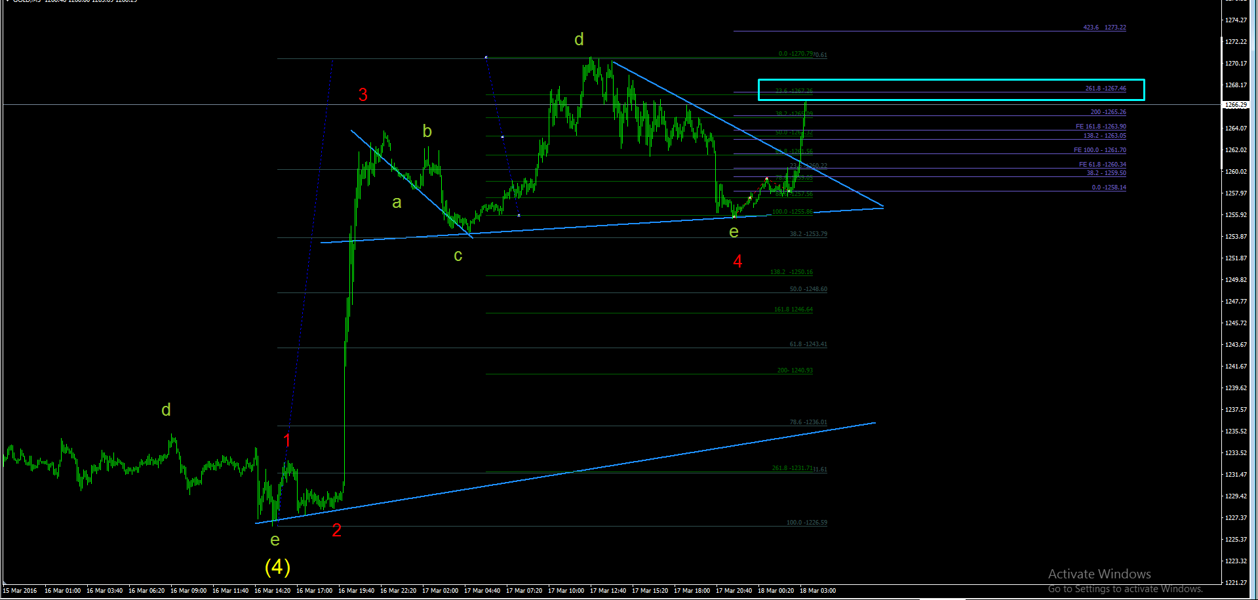
Task: Click the "18 Mar 03:00" time label
Action: point(817,591)
